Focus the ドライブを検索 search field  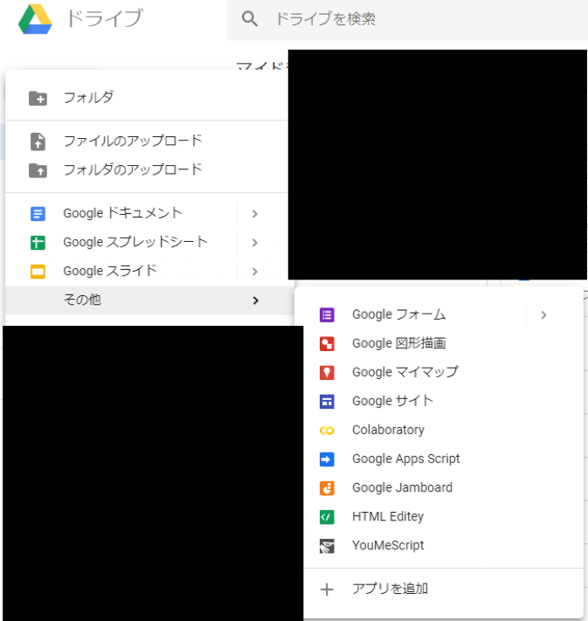click(x=407, y=19)
